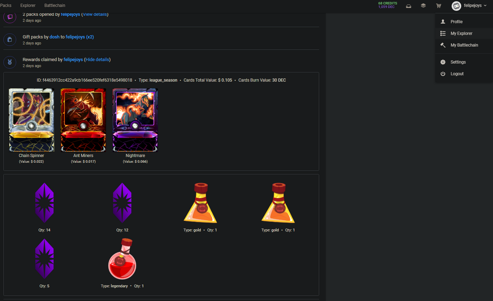Collapse the felipejoys account dropdown arrow
The width and height of the screenshot is (493, 301).
click(485, 6)
